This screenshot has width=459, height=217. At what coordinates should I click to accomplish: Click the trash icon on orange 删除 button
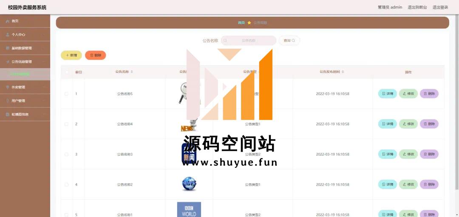tap(92, 55)
